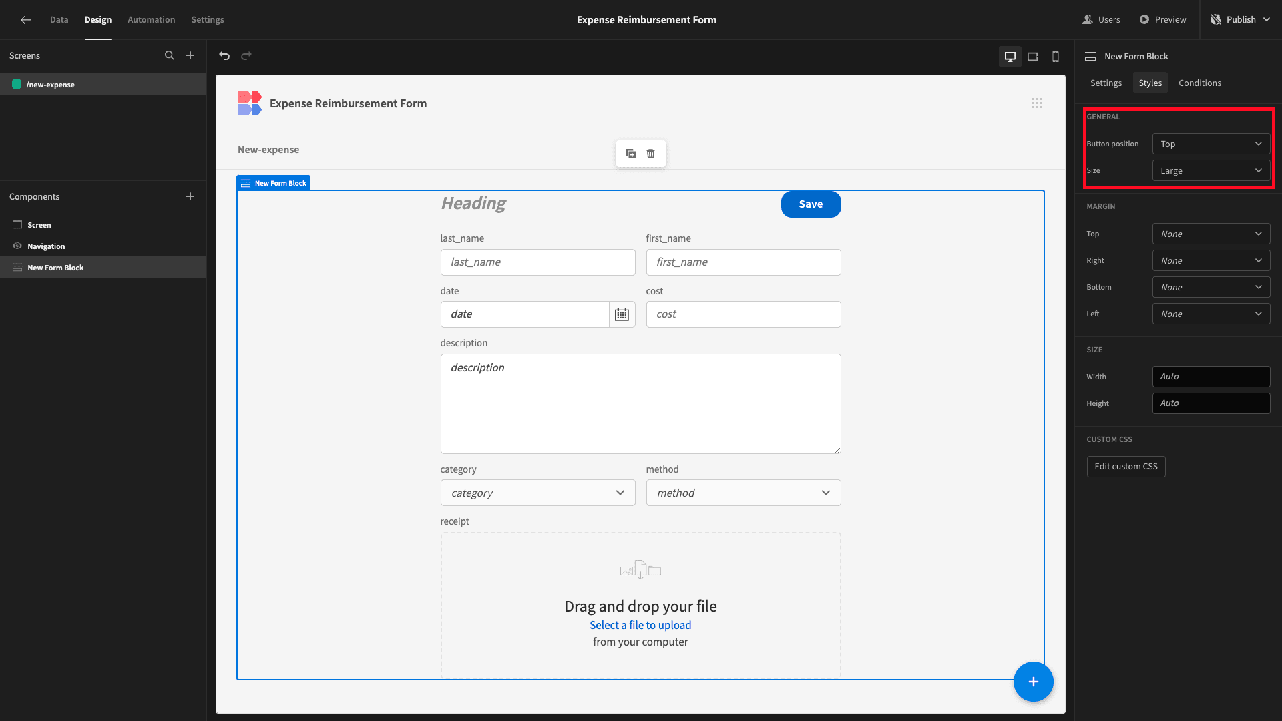Add a new screen with the plus icon
This screenshot has height=721, width=1282.
tap(190, 55)
